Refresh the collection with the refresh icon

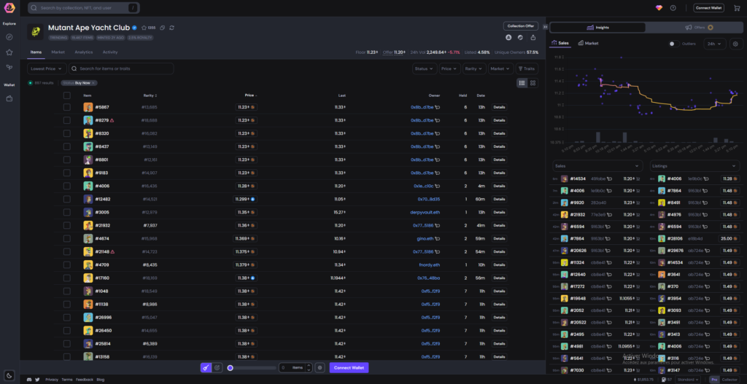pos(171,28)
